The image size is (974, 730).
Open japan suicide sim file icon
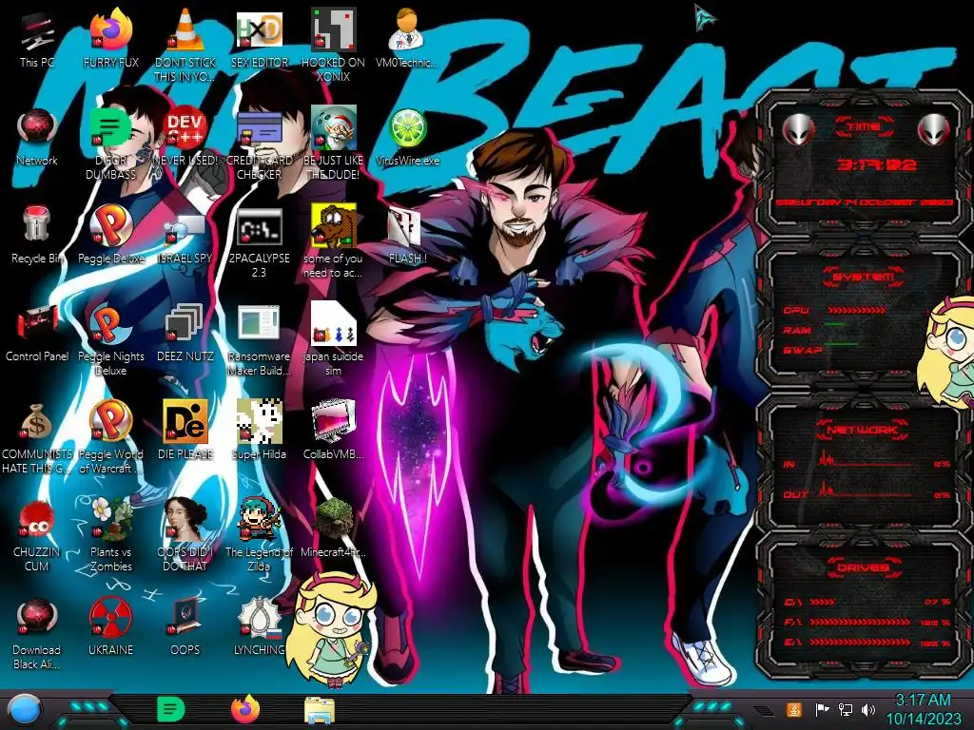tap(333, 339)
